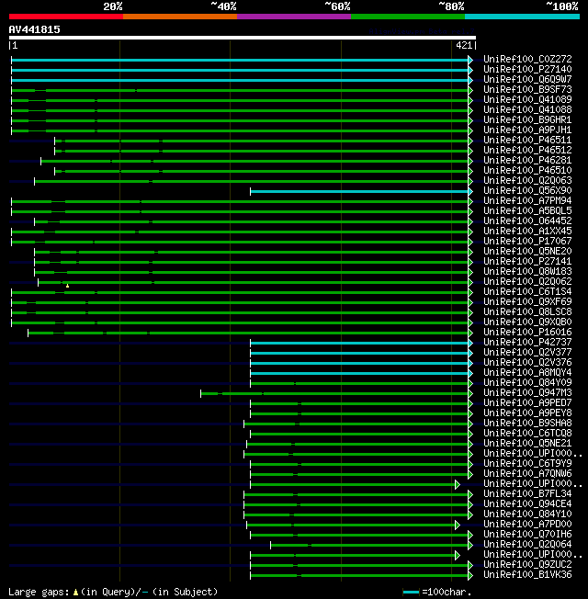
Task: Select the UniRef100_P27141 label
Action: click(527, 261)
